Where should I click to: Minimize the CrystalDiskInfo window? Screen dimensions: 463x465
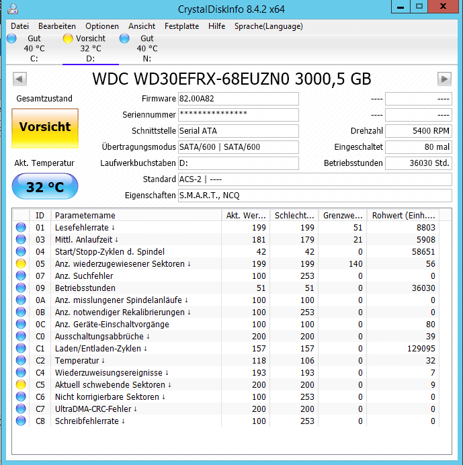coord(401,7)
